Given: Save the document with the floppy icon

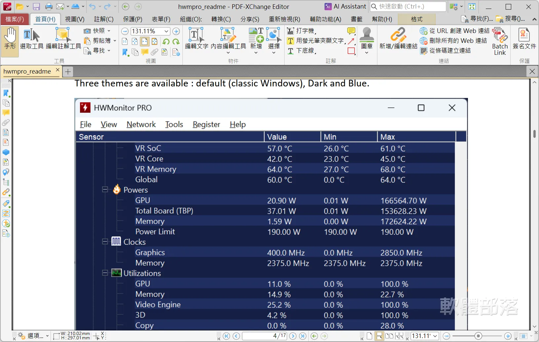Looking at the screenshot, I should pos(36,7).
